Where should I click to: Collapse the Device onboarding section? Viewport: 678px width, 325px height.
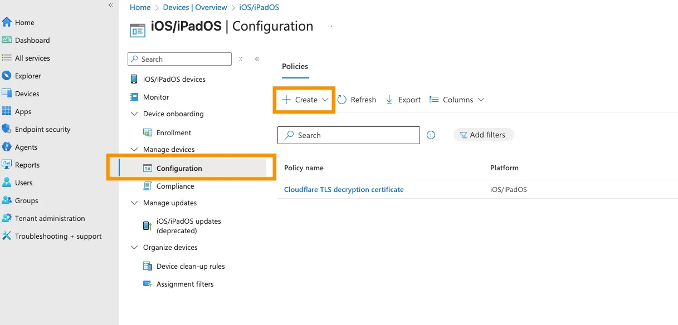tap(134, 114)
